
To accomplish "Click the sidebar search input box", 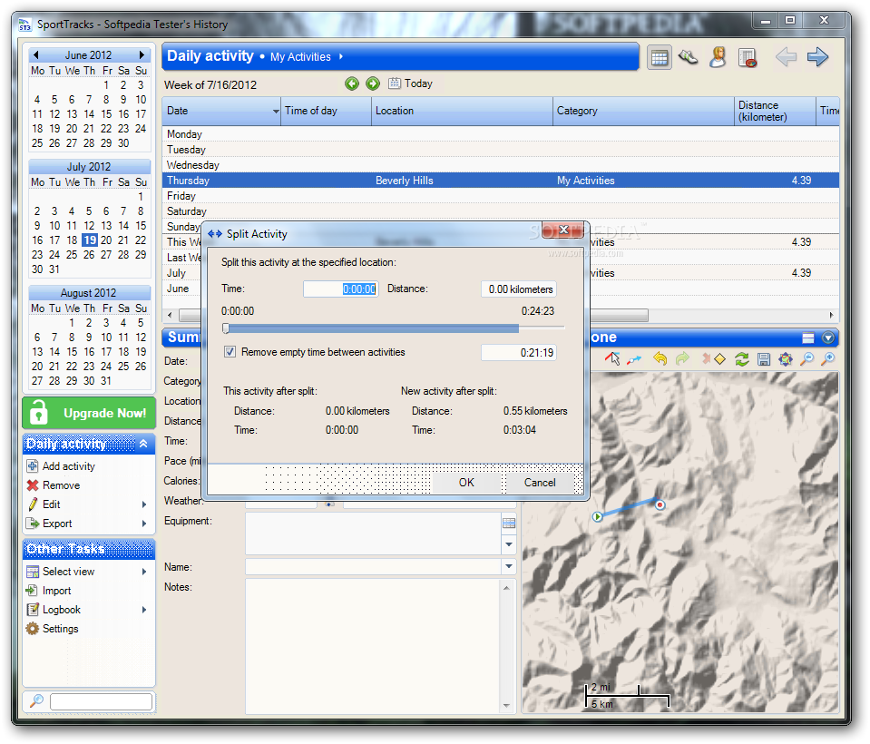I will tap(101, 702).
